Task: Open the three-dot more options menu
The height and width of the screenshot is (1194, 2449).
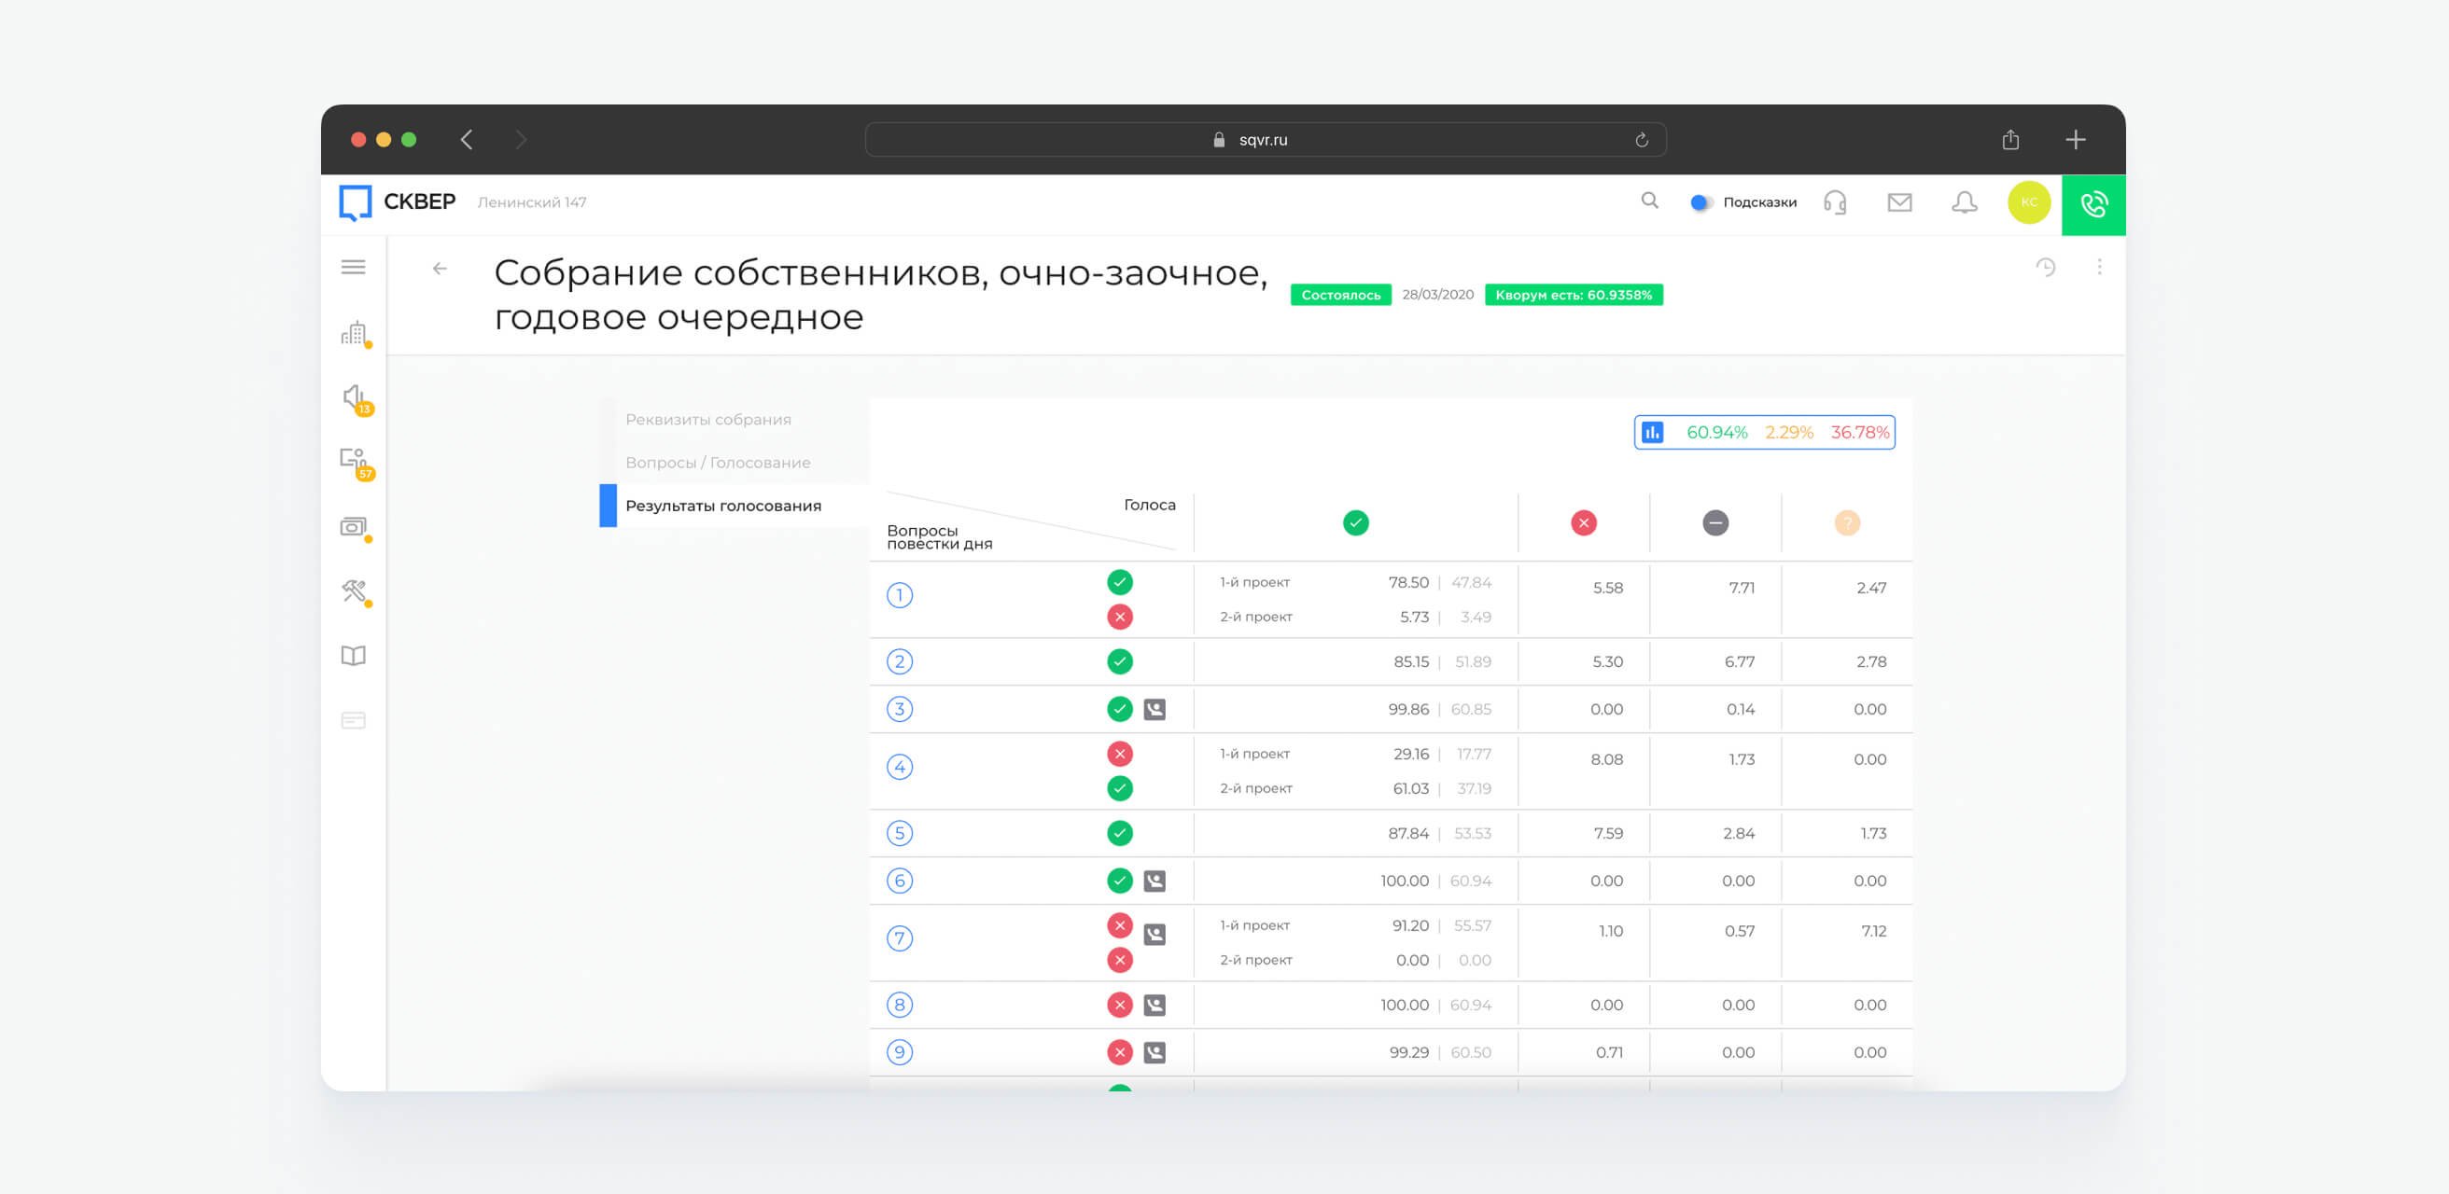Action: pos(2099,268)
